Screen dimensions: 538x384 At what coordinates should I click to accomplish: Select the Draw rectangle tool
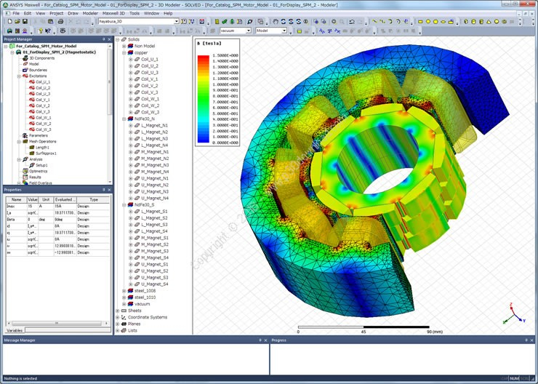420,21
